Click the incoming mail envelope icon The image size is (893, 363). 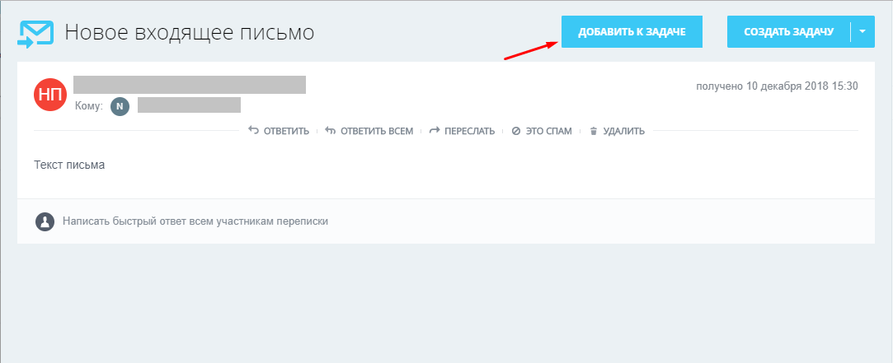pos(35,33)
